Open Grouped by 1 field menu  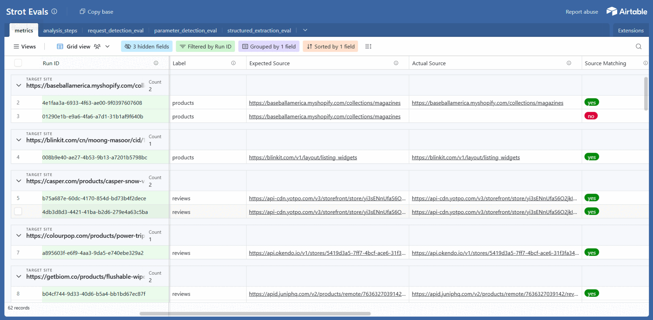pos(269,46)
